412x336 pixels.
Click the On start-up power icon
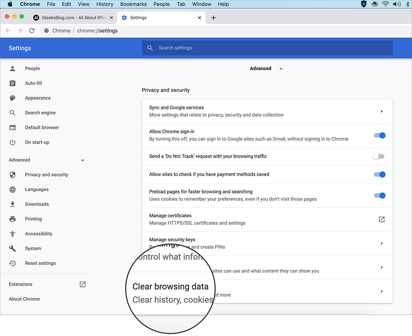(x=12, y=142)
